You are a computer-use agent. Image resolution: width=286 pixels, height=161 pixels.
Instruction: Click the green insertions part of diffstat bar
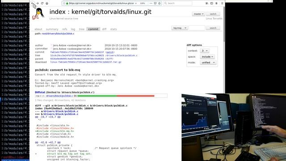click(x=97, y=96)
